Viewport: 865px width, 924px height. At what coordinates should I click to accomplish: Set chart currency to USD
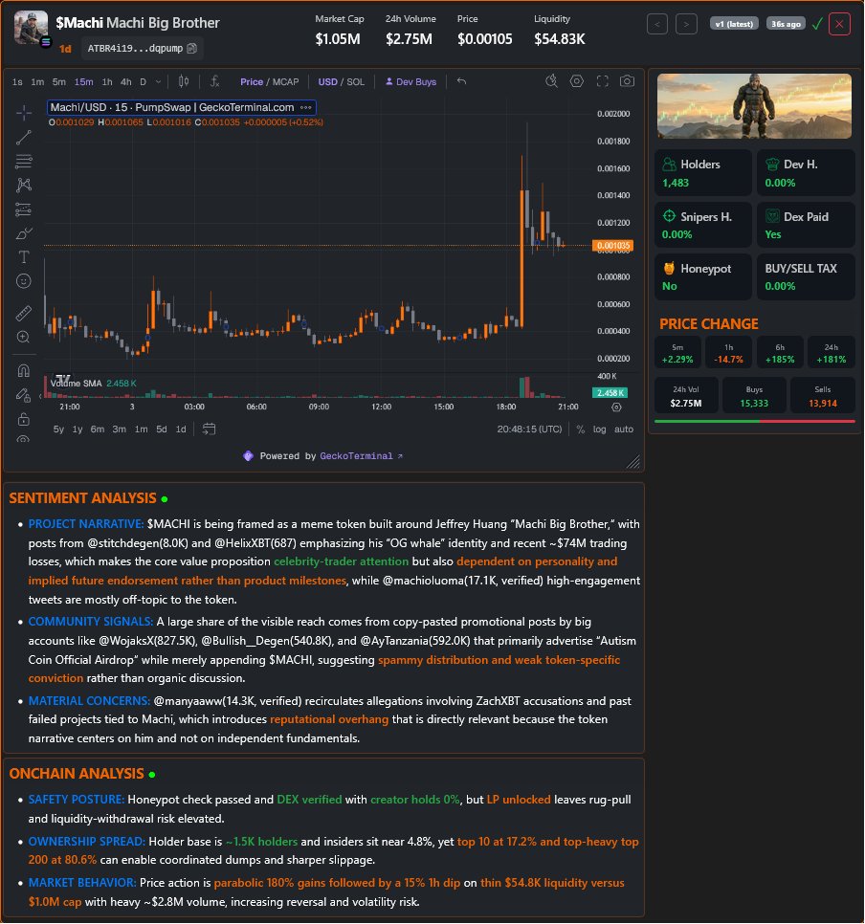coord(328,82)
